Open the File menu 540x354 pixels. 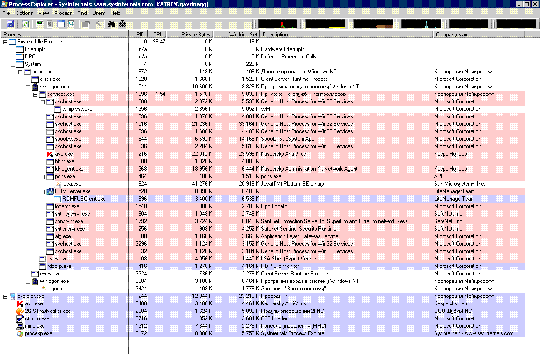(6, 13)
